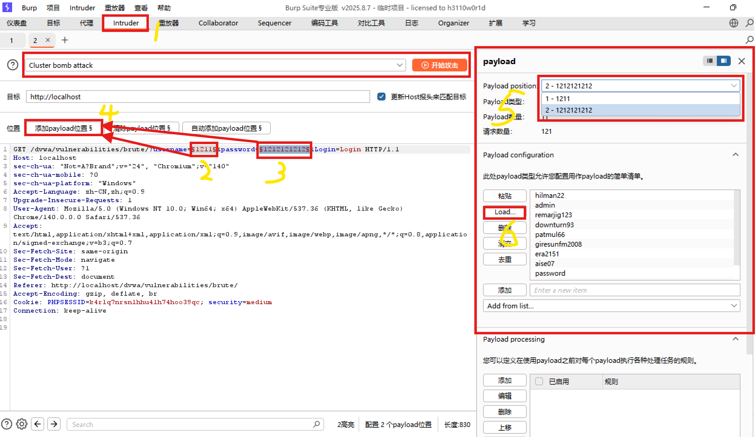755x437 pixels.
Task: Click the Load... payload list button
Action: [505, 212]
